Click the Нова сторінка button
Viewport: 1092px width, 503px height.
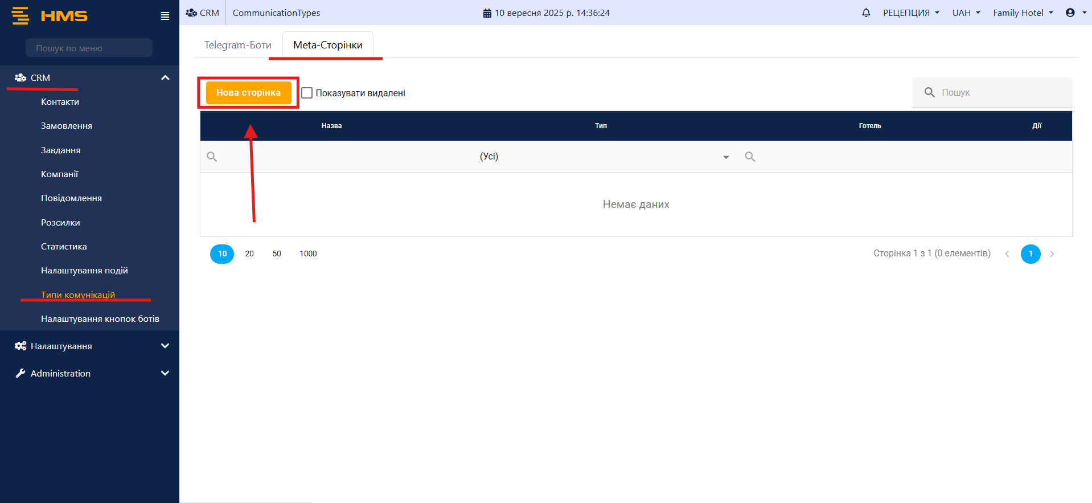[x=248, y=93]
